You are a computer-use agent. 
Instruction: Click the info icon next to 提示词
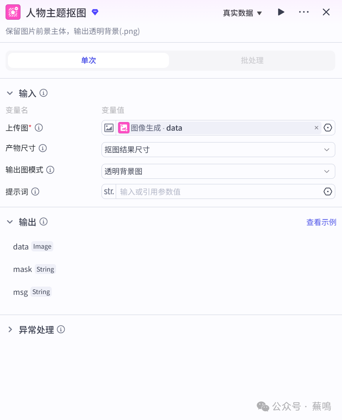tap(35, 191)
